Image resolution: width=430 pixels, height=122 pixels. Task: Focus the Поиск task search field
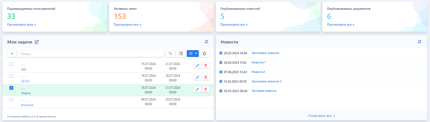91,54
